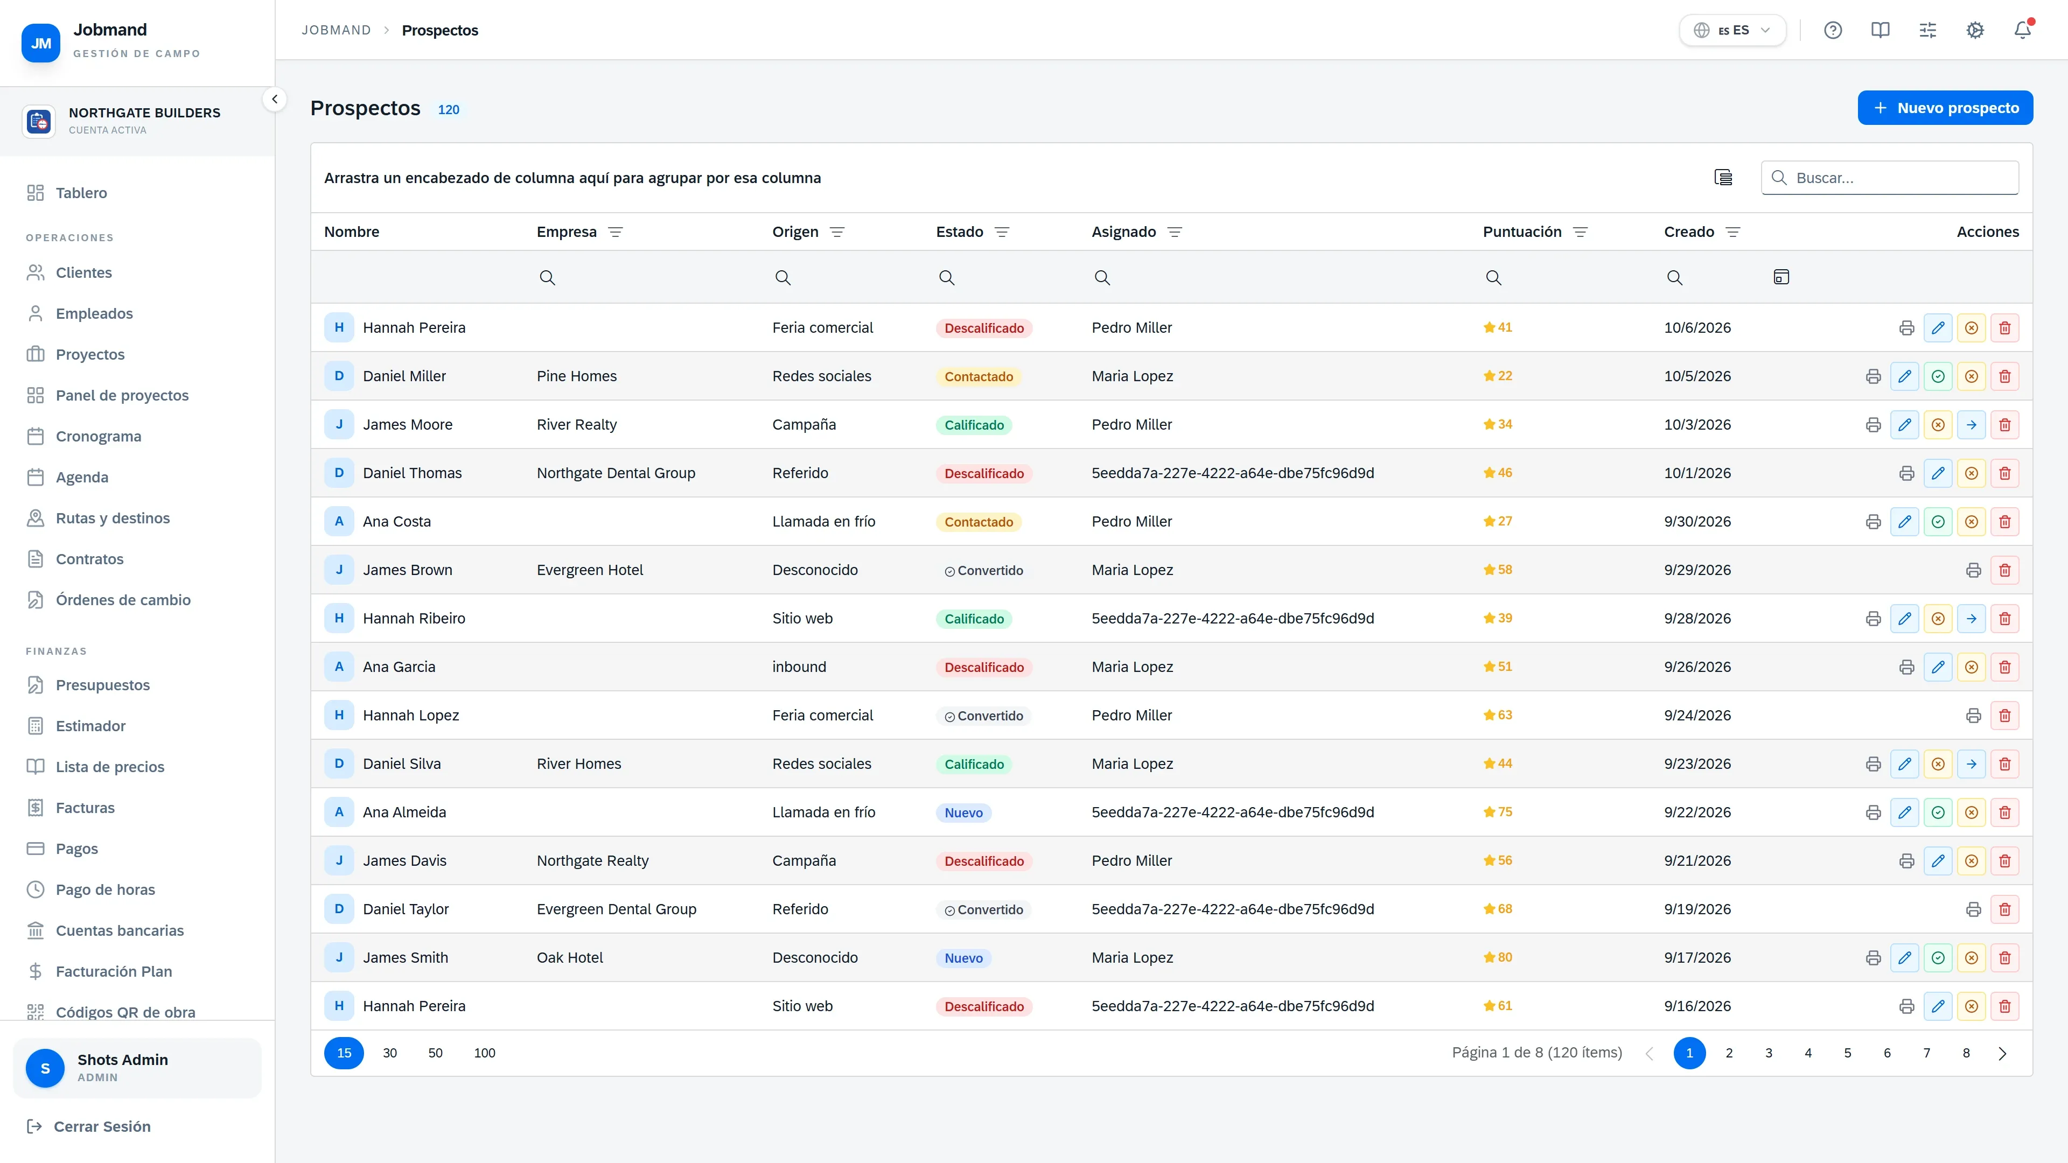Click the column chooser icon beside search
This screenshot has height=1163, width=2068.
tap(1723, 177)
